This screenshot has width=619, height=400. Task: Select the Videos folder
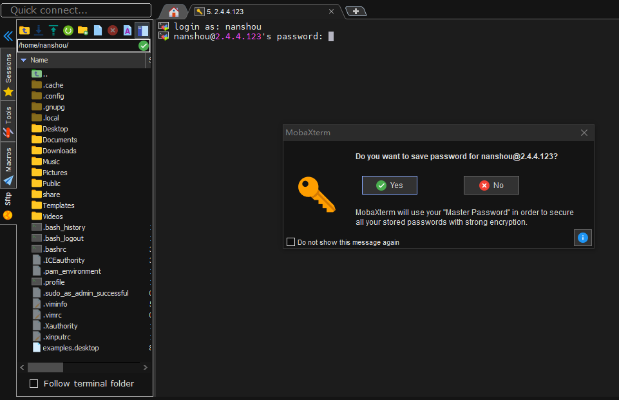48,216
